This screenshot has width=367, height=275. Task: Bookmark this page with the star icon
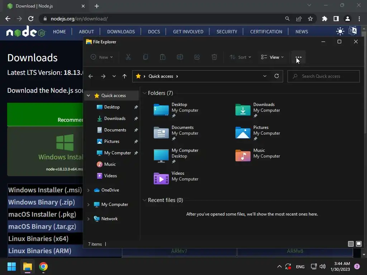coord(310,19)
